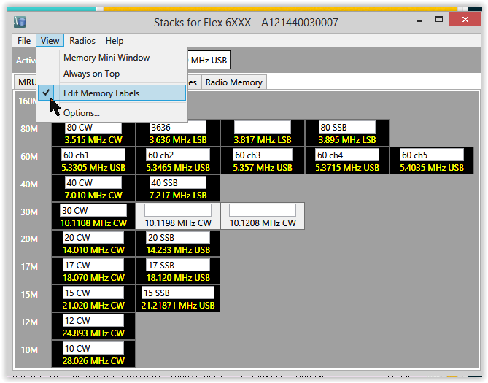Tune to 3.817 MHz LSB memory
This screenshot has width=488, height=383.
pyautogui.click(x=263, y=140)
